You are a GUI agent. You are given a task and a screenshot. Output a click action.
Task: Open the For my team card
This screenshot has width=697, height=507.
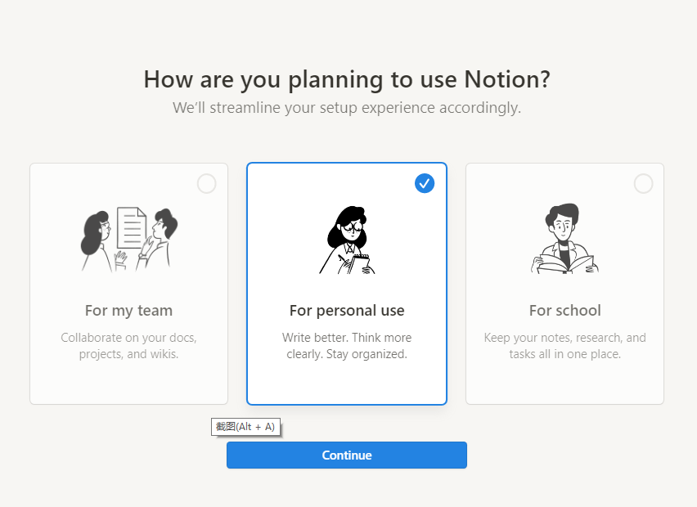[x=128, y=282]
